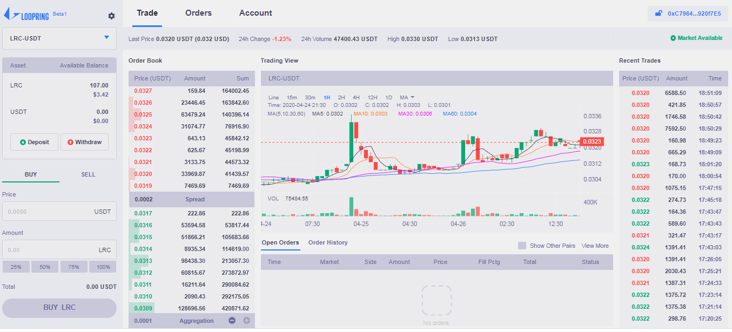Expand the LRC-USDT pair dropdown
This screenshot has width=732, height=332.
coord(106,38)
